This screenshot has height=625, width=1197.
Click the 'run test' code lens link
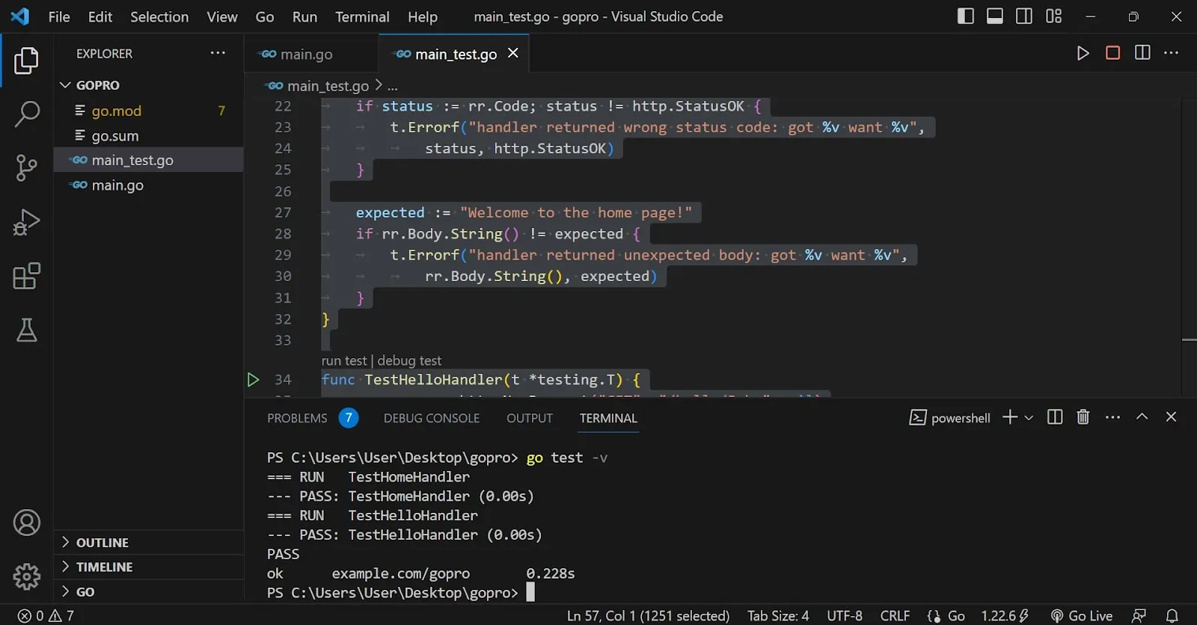coord(344,360)
